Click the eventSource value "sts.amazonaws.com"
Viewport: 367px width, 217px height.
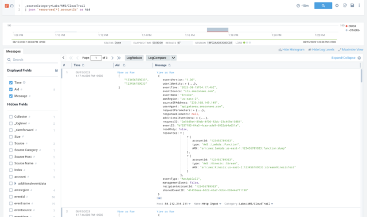tap(198, 92)
